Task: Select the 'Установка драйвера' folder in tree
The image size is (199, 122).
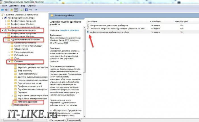Action: (x=27, y=101)
